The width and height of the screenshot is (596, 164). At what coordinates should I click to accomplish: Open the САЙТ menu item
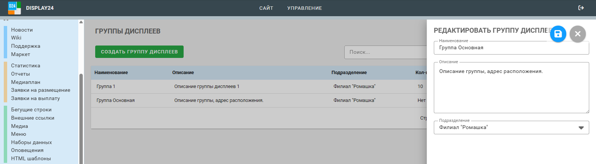pyautogui.click(x=266, y=8)
